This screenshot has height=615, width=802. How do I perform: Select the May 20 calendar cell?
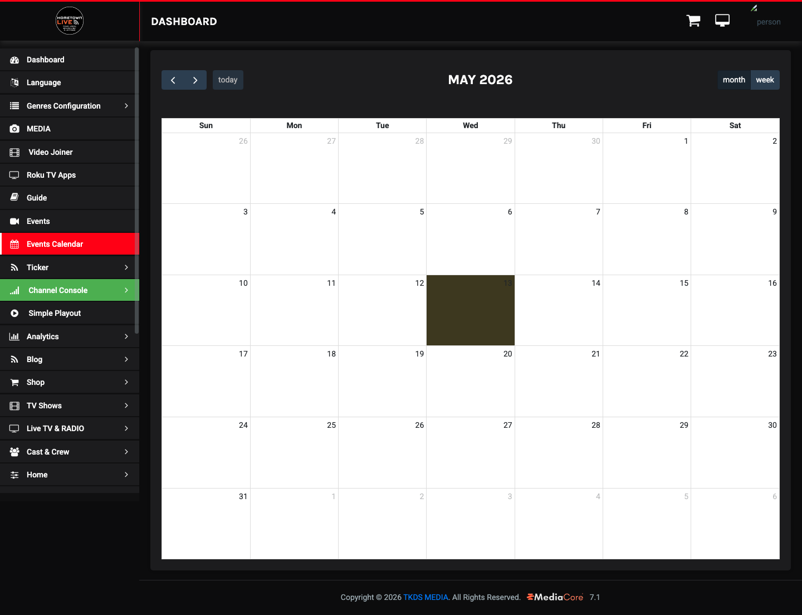click(x=471, y=381)
